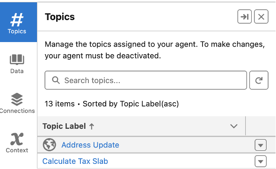Refresh the topics list

tap(259, 80)
